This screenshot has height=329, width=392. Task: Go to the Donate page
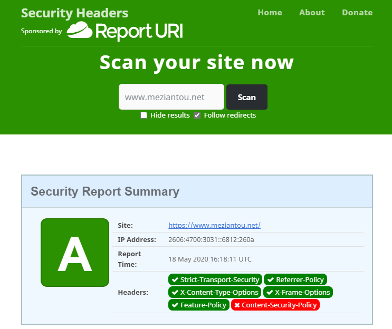[x=357, y=13]
